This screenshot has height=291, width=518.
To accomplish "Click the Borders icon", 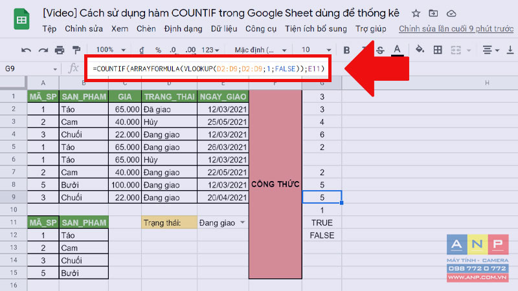I will point(438,50).
